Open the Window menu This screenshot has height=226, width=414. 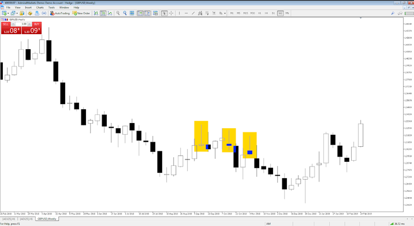[x=64, y=8]
